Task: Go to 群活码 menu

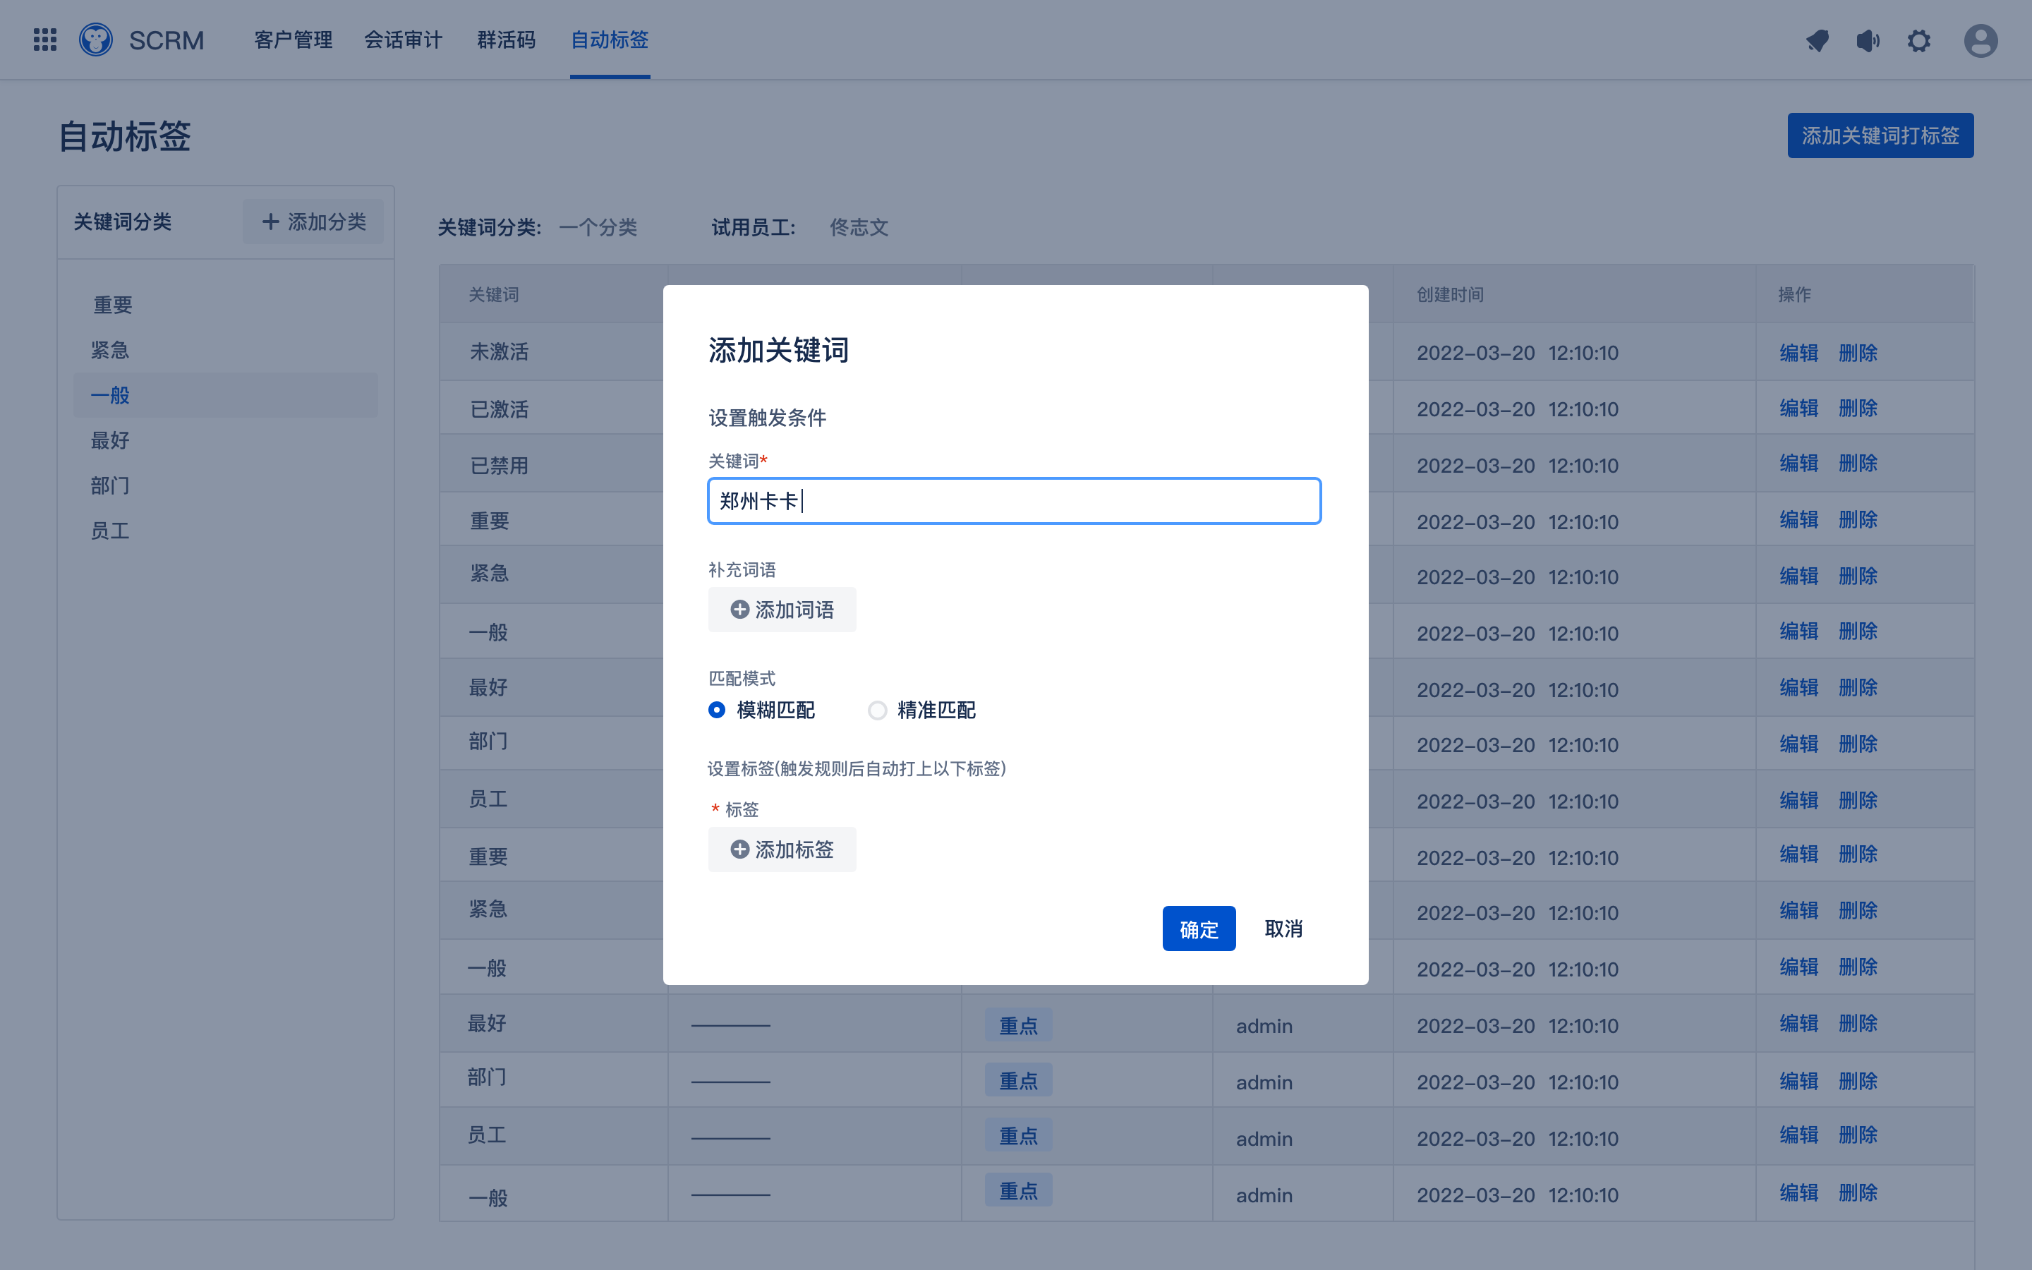Action: coord(507,40)
